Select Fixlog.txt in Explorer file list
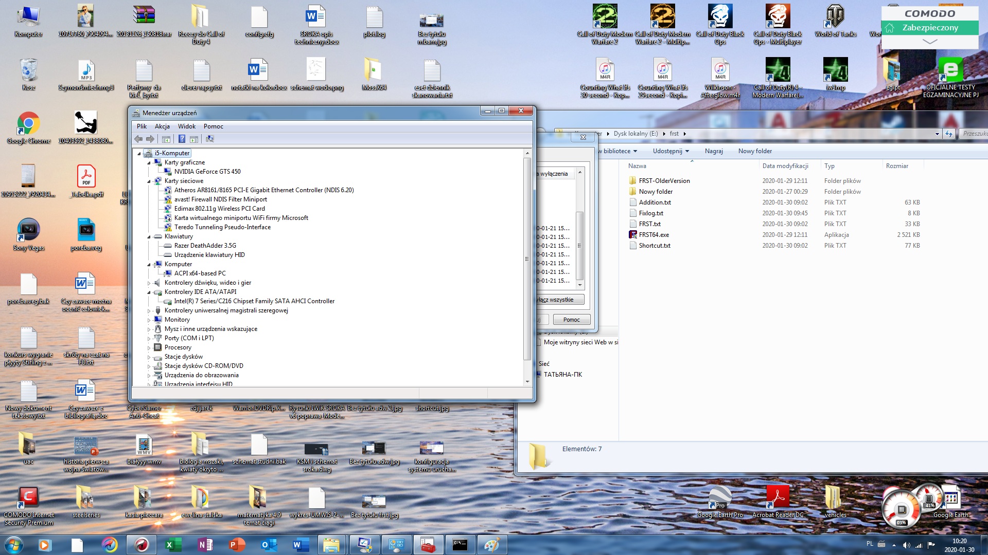Viewport: 988px width, 555px height. click(650, 213)
